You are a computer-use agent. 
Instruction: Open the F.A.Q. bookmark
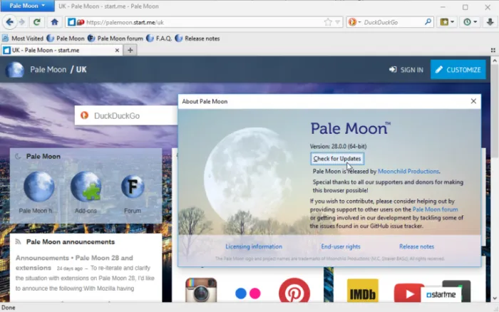(159, 38)
